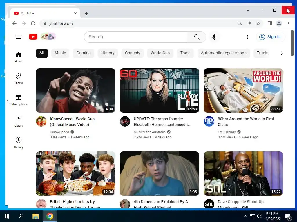Select Automobile repair shops chip

224,53
